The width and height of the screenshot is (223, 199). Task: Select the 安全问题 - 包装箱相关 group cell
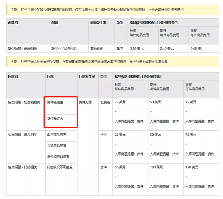point(26,114)
